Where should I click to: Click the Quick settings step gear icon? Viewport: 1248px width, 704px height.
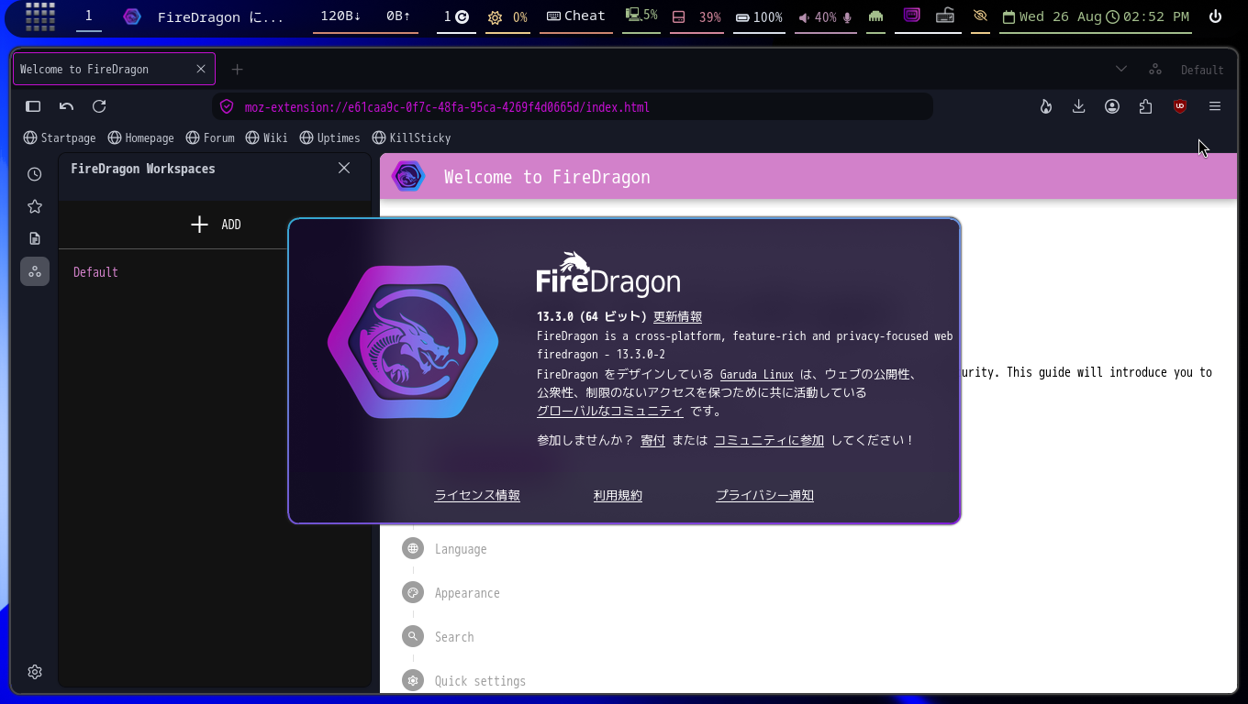pyautogui.click(x=413, y=680)
